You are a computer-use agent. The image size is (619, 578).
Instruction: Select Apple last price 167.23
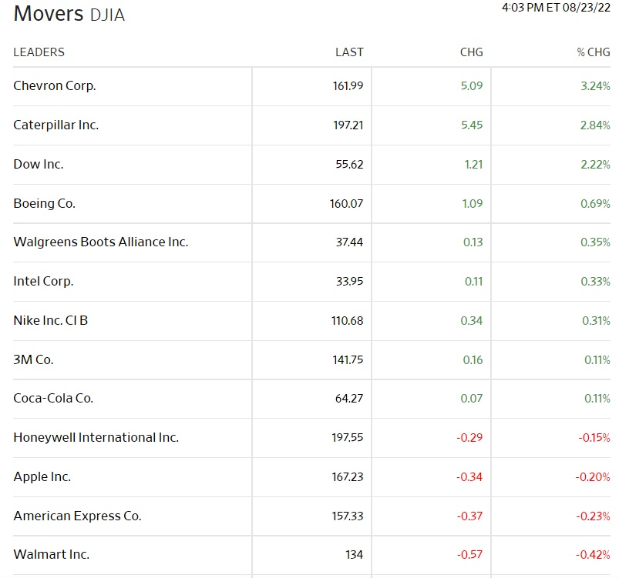click(x=348, y=476)
